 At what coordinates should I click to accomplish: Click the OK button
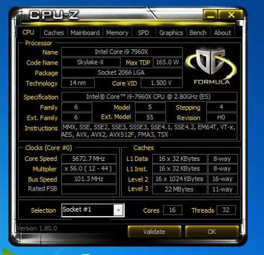click(x=212, y=231)
